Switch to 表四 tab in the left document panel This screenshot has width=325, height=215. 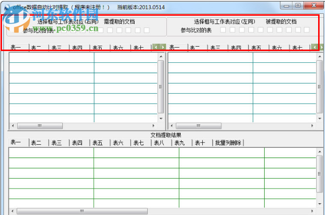coord(80,48)
